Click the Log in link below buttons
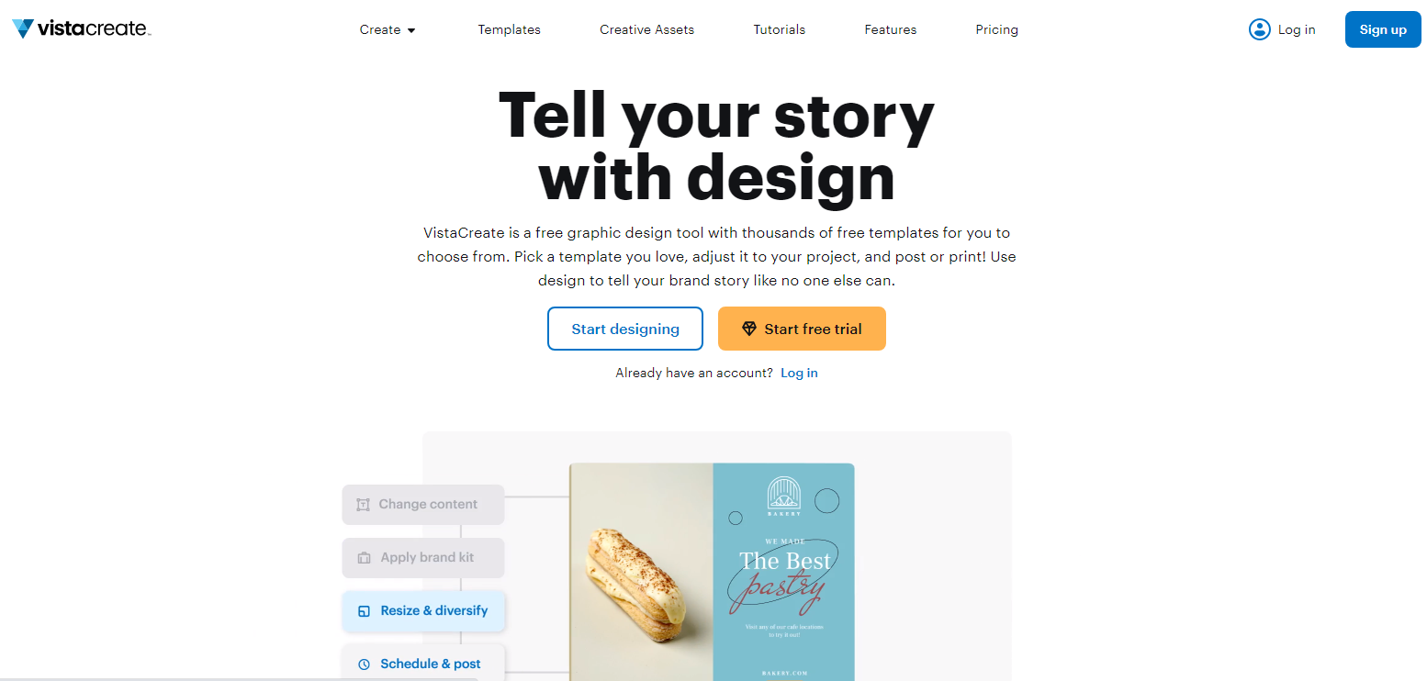The image size is (1427, 681). [x=799, y=373]
